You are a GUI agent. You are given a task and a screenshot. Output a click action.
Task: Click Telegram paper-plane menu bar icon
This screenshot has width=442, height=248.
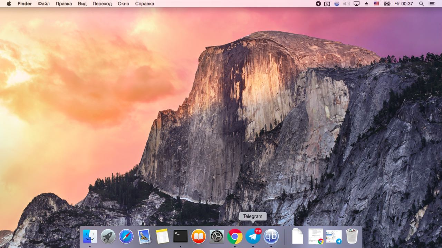point(318,3)
